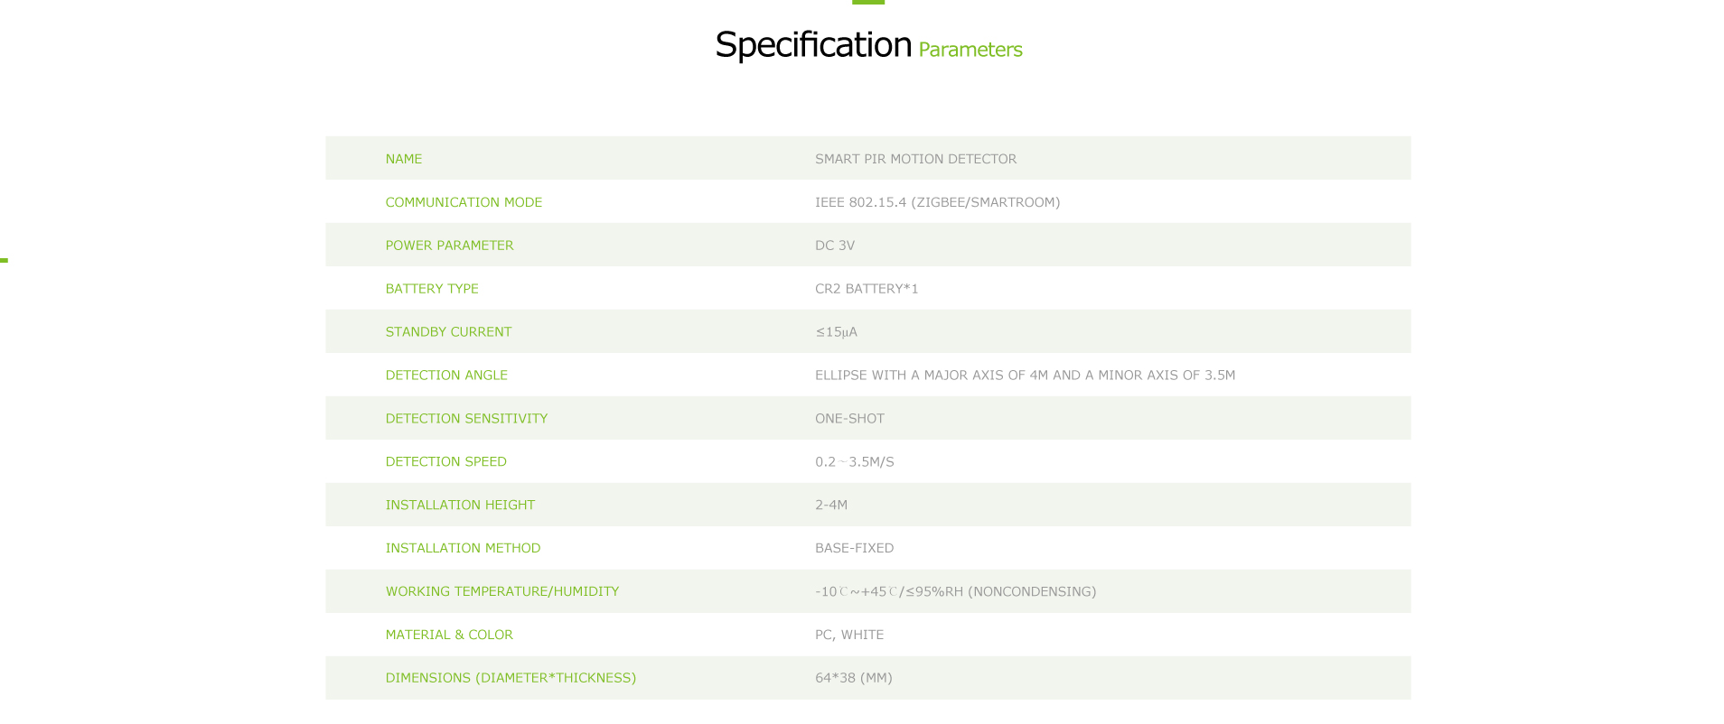1724x724 pixels.
Task: Click the CR2 BATTERY*1 value
Action: 867,289
